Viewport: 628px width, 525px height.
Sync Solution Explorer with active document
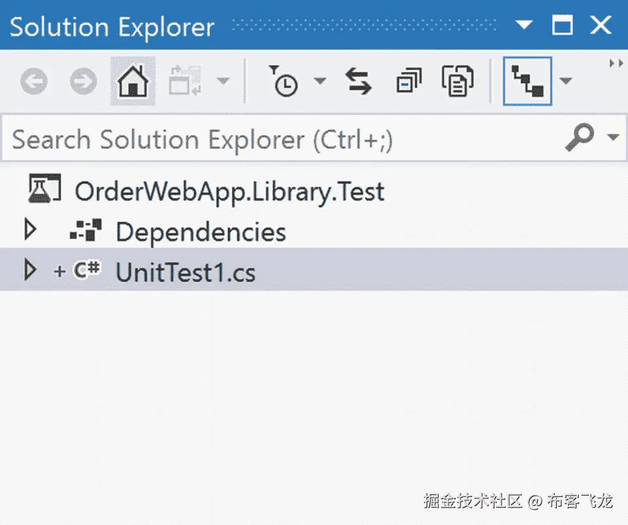coord(359,81)
